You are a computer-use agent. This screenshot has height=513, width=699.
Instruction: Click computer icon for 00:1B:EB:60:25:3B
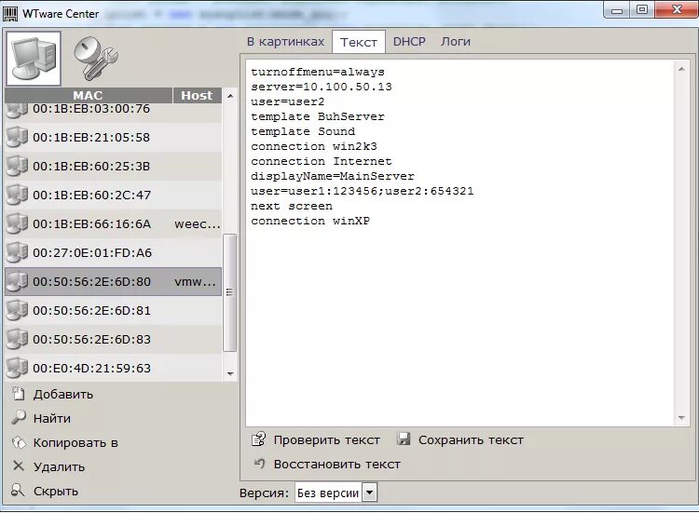(17, 166)
